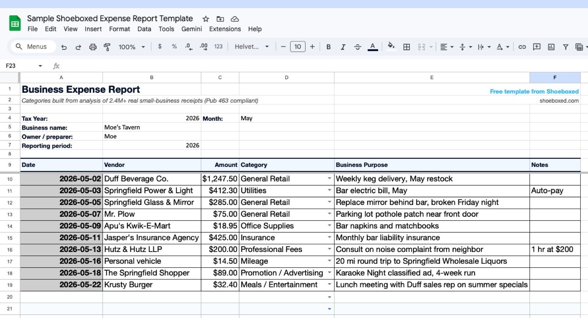
Task: Open the 100% zoom dropdown
Action: [x=132, y=47]
